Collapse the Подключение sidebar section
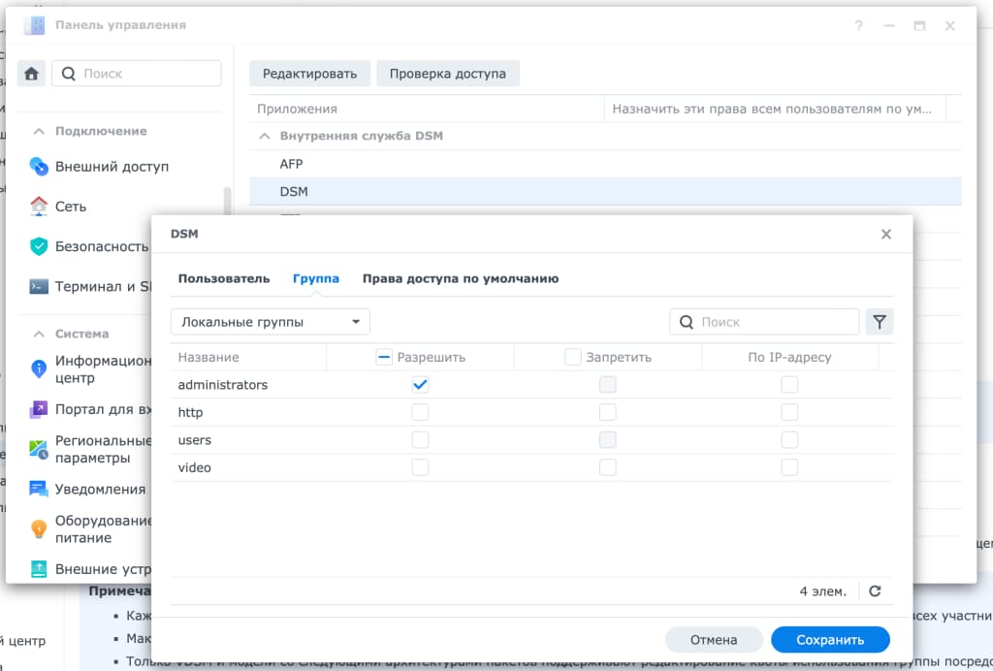The width and height of the screenshot is (993, 671). point(39,131)
